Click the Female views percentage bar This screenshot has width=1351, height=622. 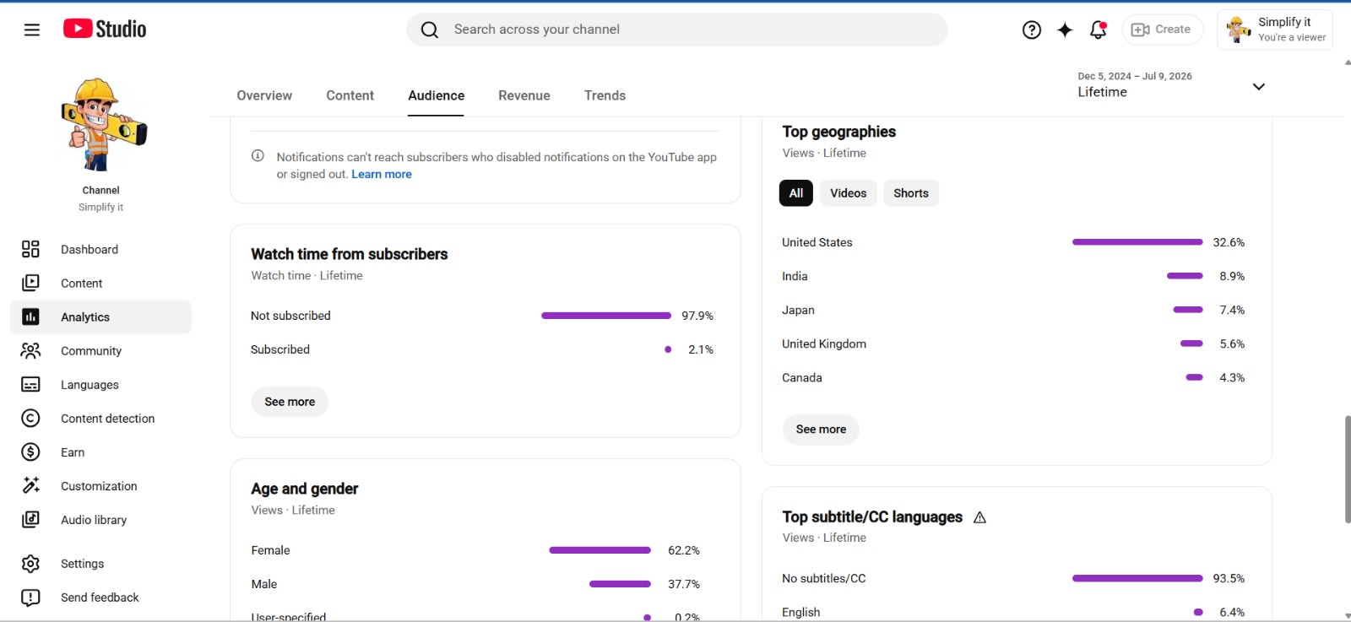(x=600, y=550)
